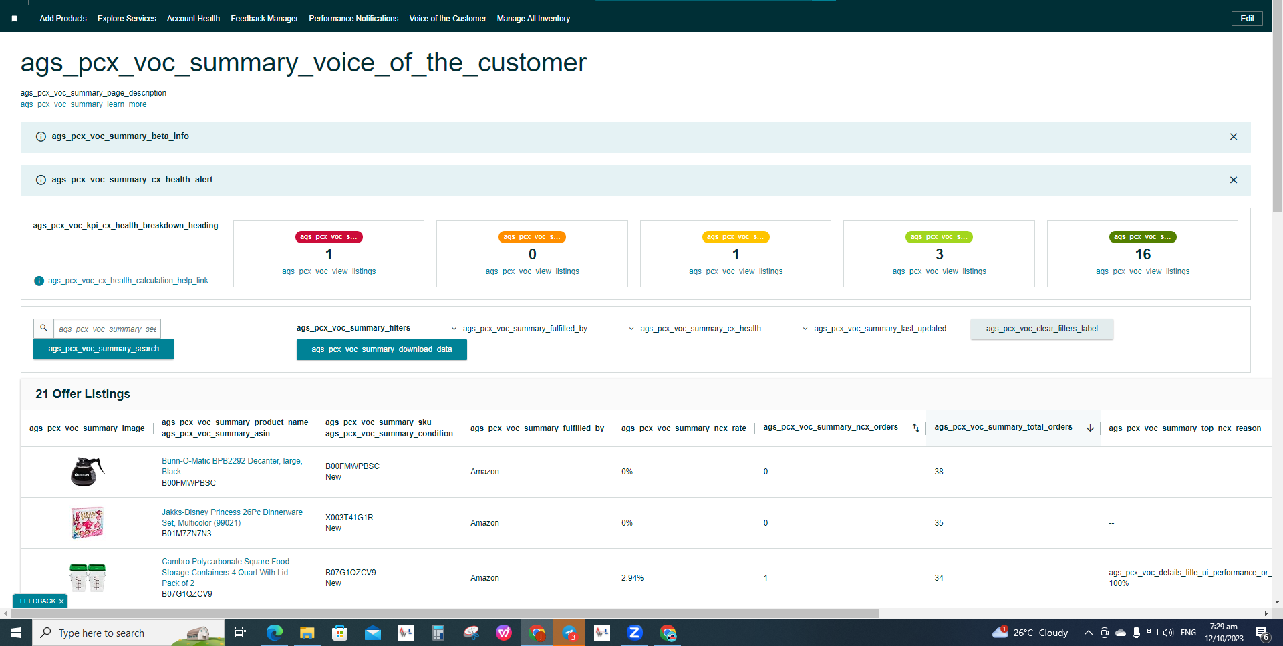The width and height of the screenshot is (1283, 646).
Task: Expand the ags_pcx_voc_summary_last_updated filter dropdown
Action: pos(875,329)
